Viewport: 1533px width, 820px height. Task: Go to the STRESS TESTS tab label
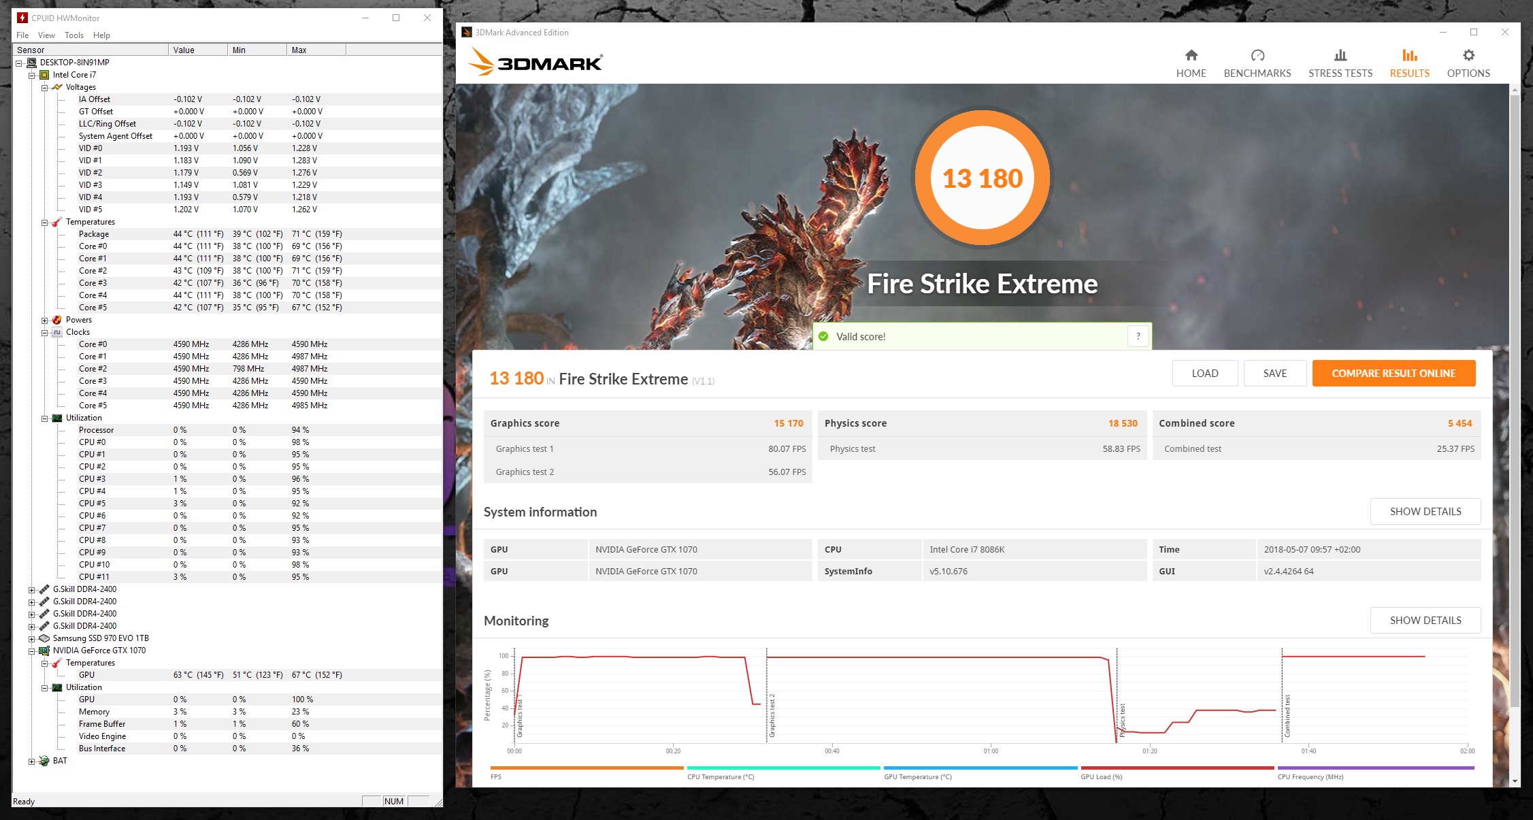(1340, 73)
